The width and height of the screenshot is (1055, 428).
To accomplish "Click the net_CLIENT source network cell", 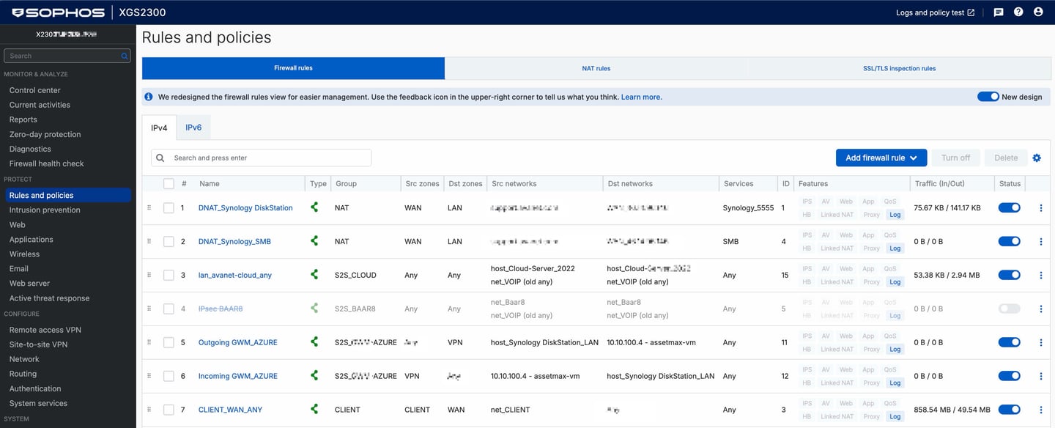I will point(510,410).
